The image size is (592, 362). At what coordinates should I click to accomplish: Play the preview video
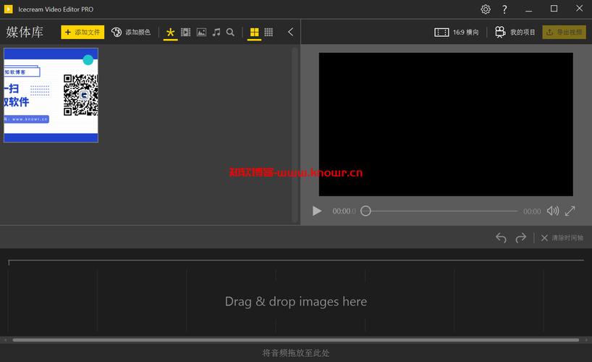click(317, 211)
